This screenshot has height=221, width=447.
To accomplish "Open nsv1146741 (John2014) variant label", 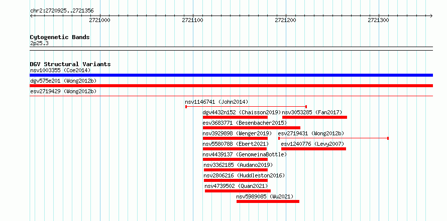I will [x=216, y=102].
